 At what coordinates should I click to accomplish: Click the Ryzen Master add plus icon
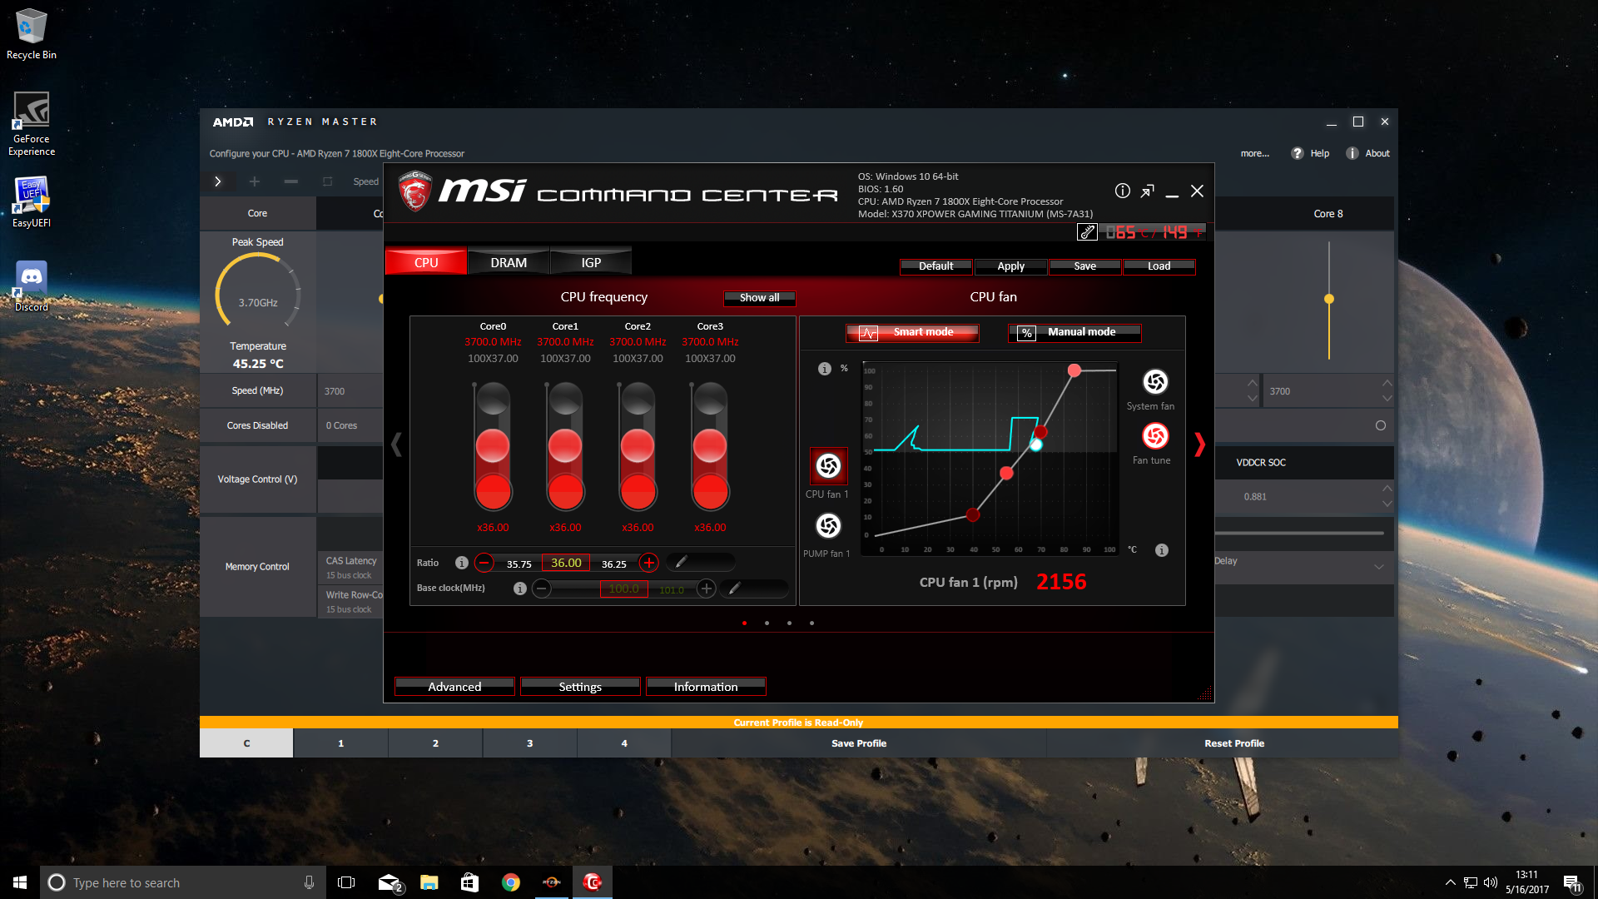tap(255, 181)
